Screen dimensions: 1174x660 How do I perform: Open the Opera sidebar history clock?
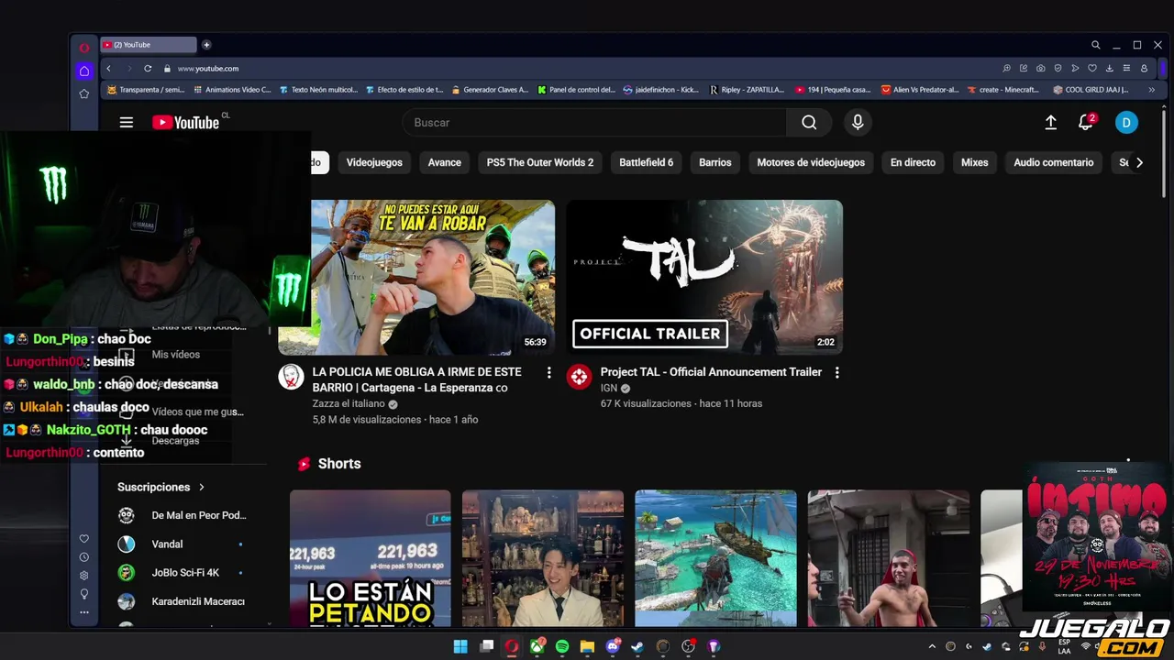tap(83, 557)
